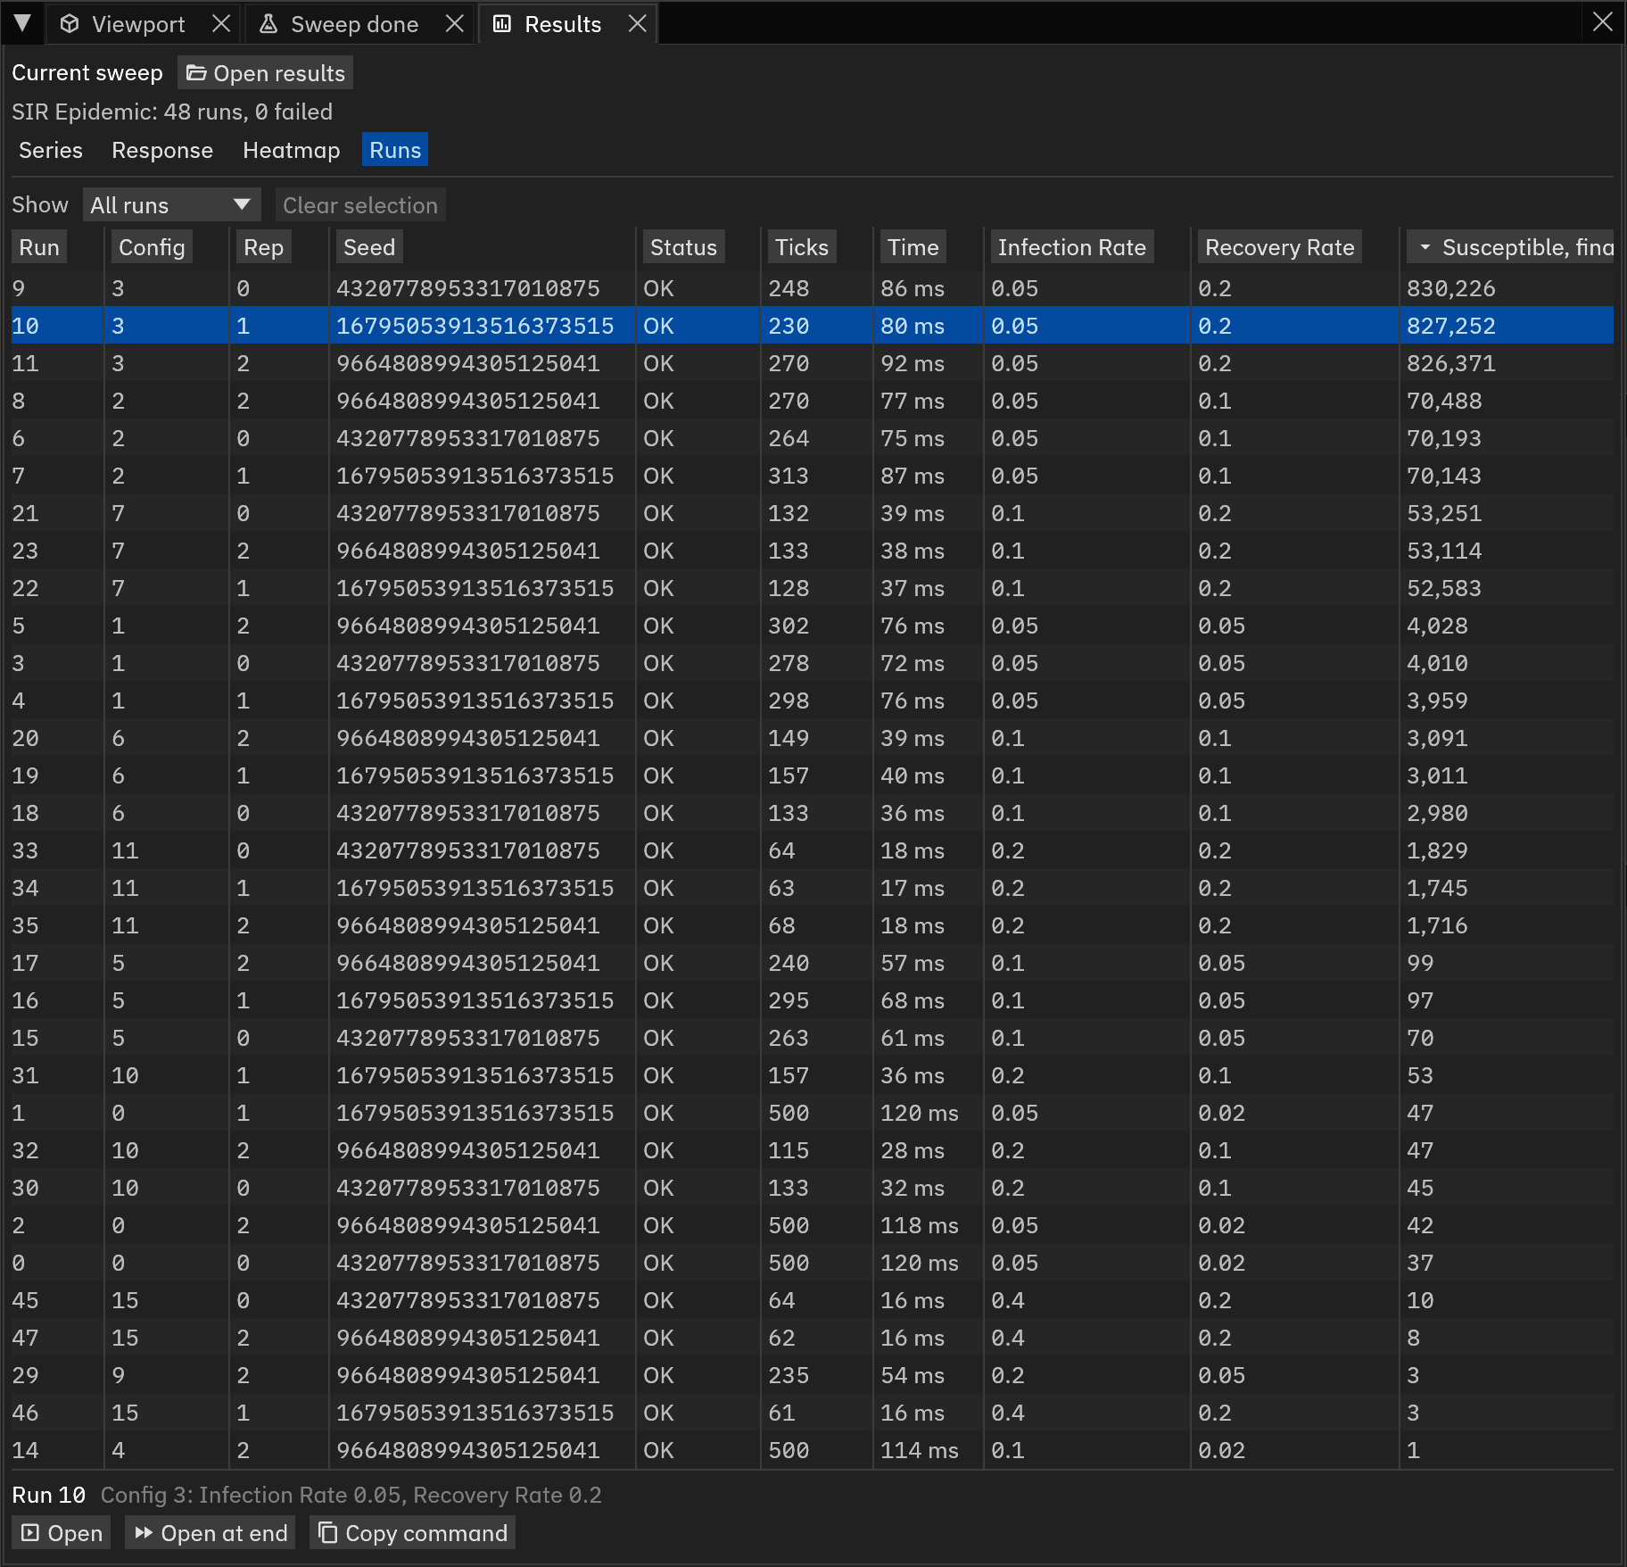
Task: Close the Viewport tab
Action: coord(221,24)
